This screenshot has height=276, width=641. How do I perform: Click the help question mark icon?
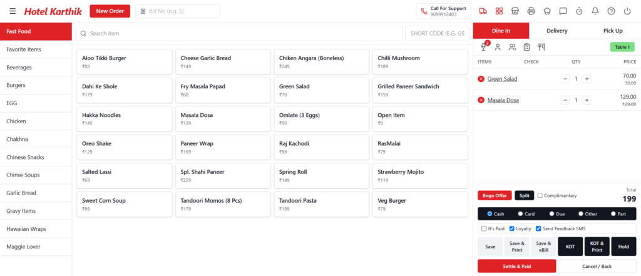pyautogui.click(x=611, y=11)
